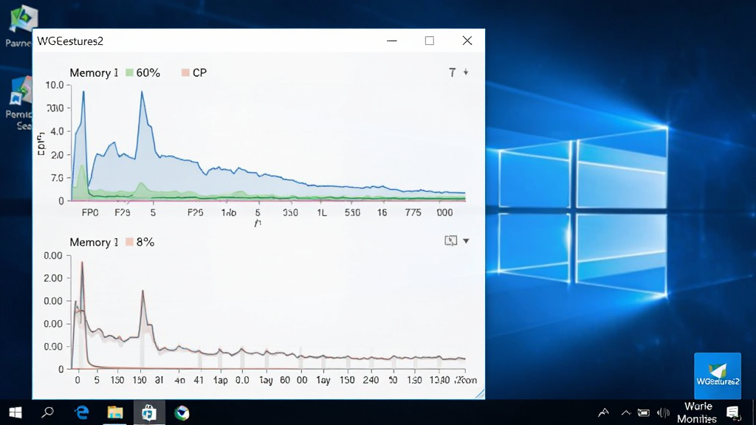Image resolution: width=756 pixels, height=425 pixels.
Task: Open the WGestures2 tile in the corner
Action: (x=718, y=376)
